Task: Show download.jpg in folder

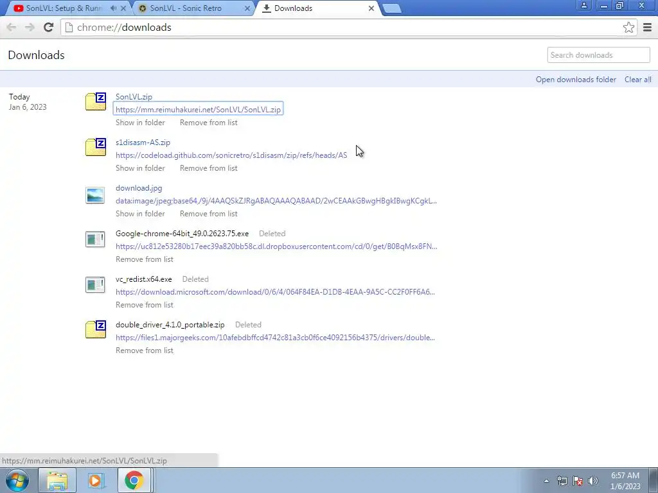Action: coord(140,214)
